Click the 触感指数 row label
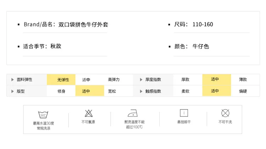 [153, 91]
